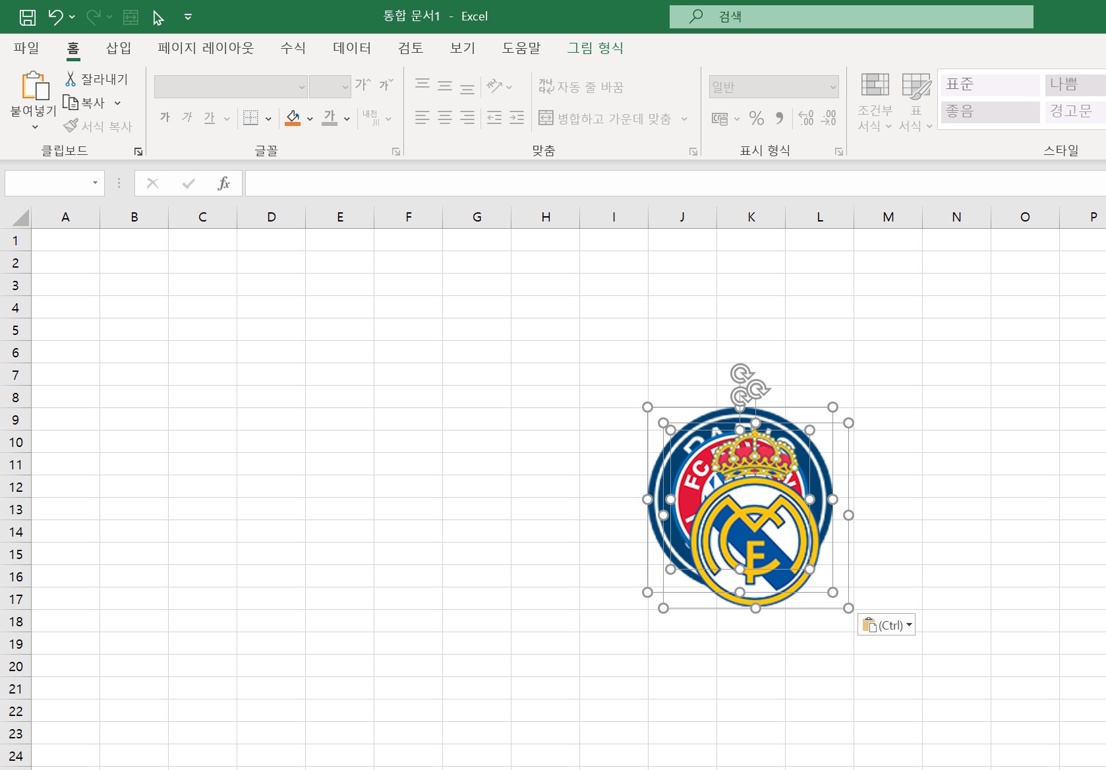1106x770 pixels.
Task: Expand the 붙여넣기 options arrow
Action: click(34, 127)
